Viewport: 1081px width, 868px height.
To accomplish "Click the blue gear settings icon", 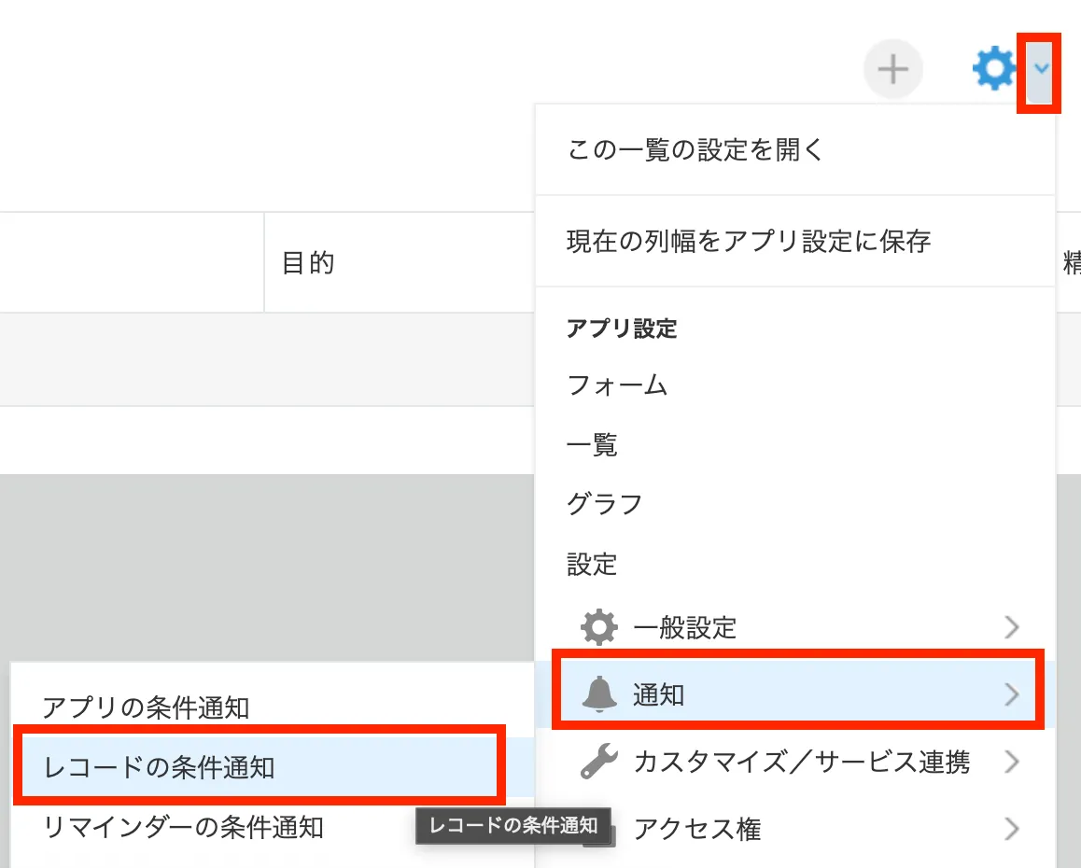I will pyautogui.click(x=993, y=69).
